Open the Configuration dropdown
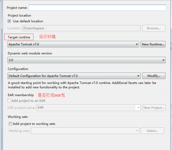The image size is (172, 150). 74,76
